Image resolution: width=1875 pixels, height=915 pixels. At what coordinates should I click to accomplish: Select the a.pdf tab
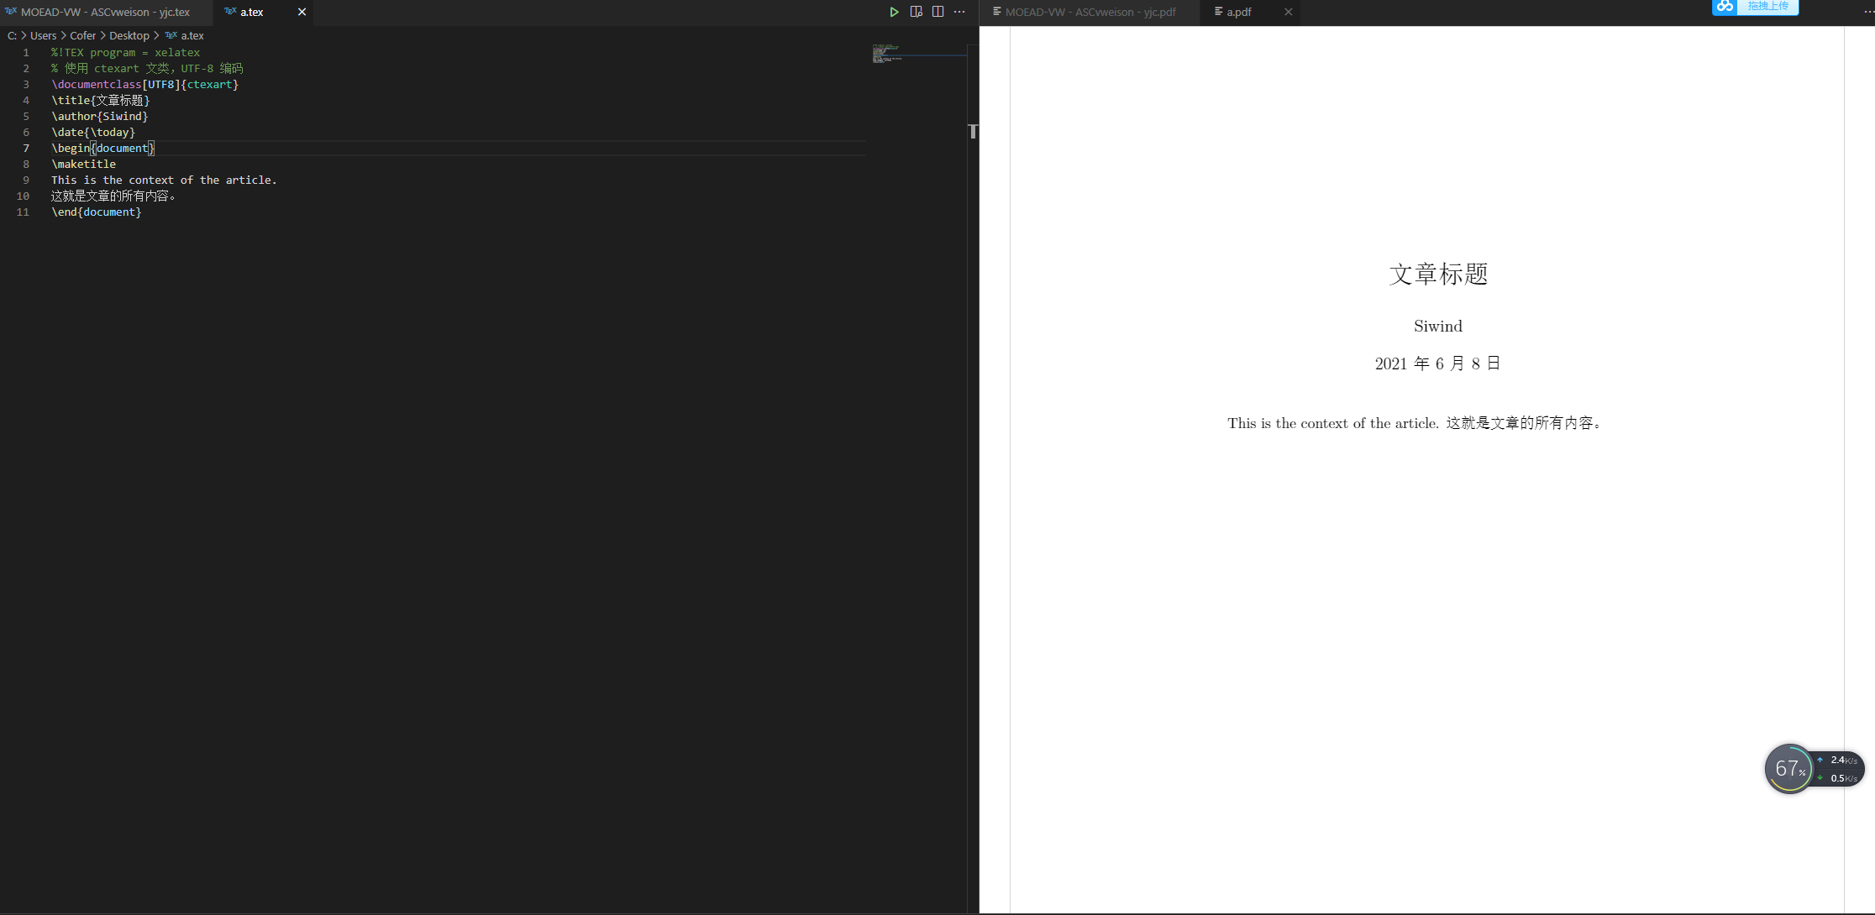[1238, 12]
